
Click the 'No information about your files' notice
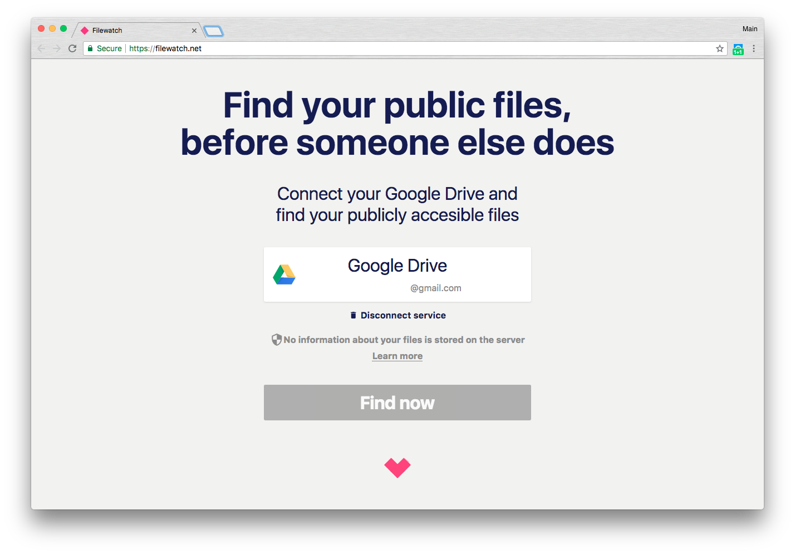click(x=404, y=340)
